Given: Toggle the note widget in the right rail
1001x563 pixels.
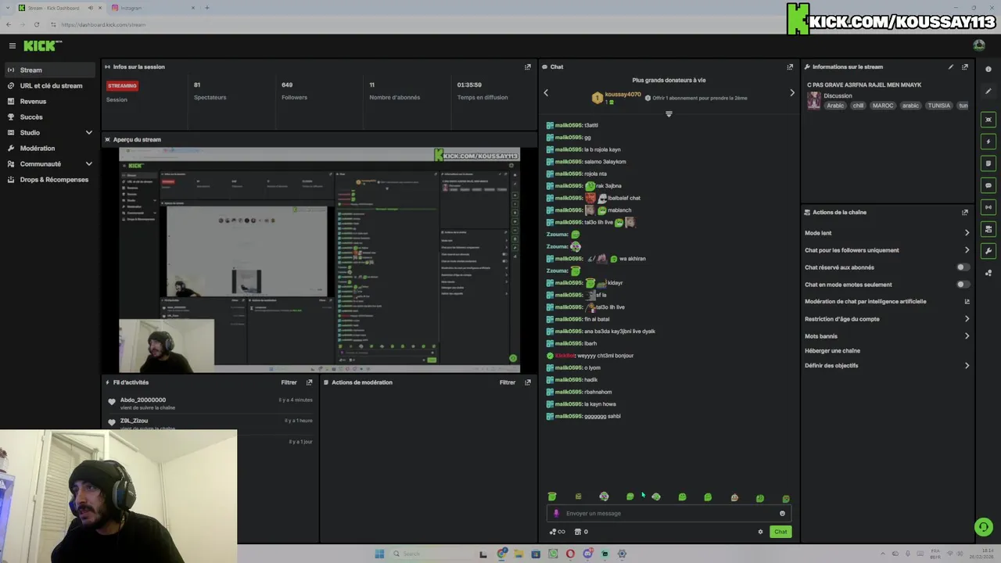Looking at the screenshot, I should [x=988, y=163].
